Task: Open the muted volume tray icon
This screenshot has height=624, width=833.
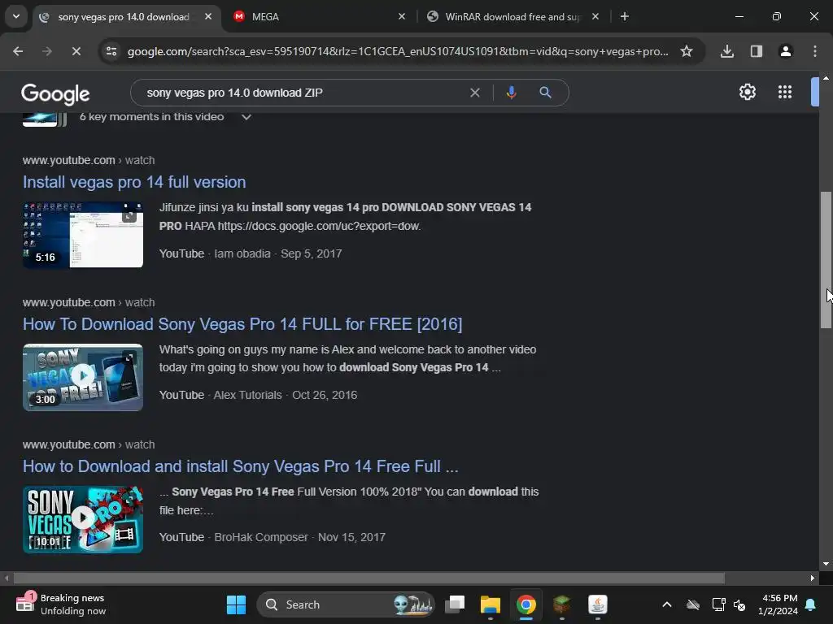Action: 739,604
